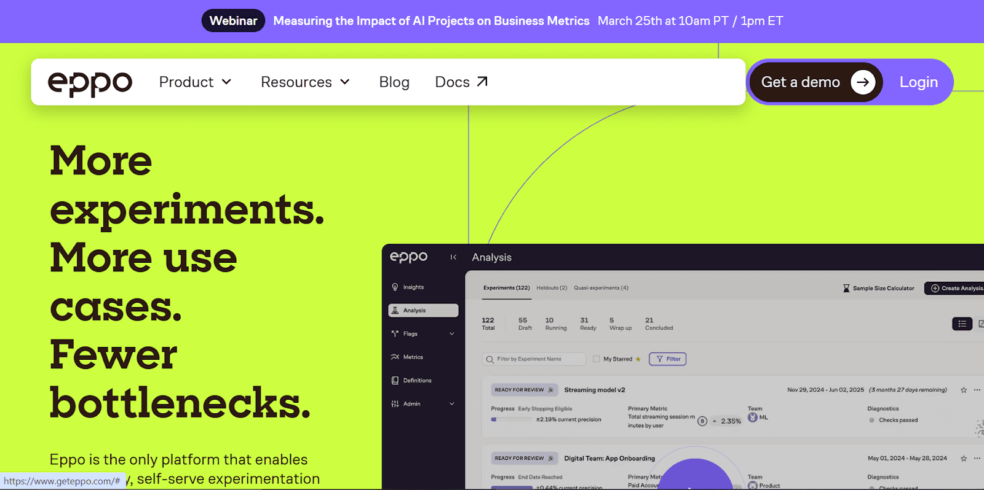The image size is (984, 490).
Task: Click the Filter button in the dashboard
Action: pos(668,359)
